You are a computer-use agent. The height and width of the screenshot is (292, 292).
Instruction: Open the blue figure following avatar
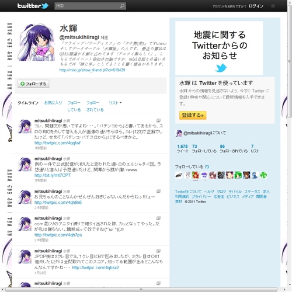click(255, 175)
